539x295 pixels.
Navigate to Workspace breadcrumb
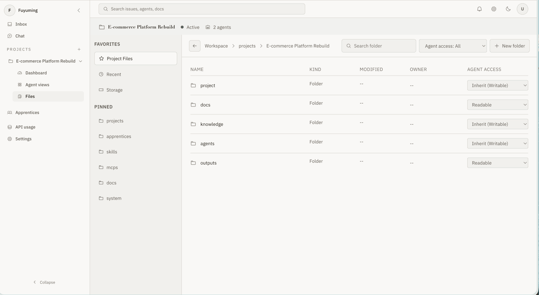click(x=216, y=46)
